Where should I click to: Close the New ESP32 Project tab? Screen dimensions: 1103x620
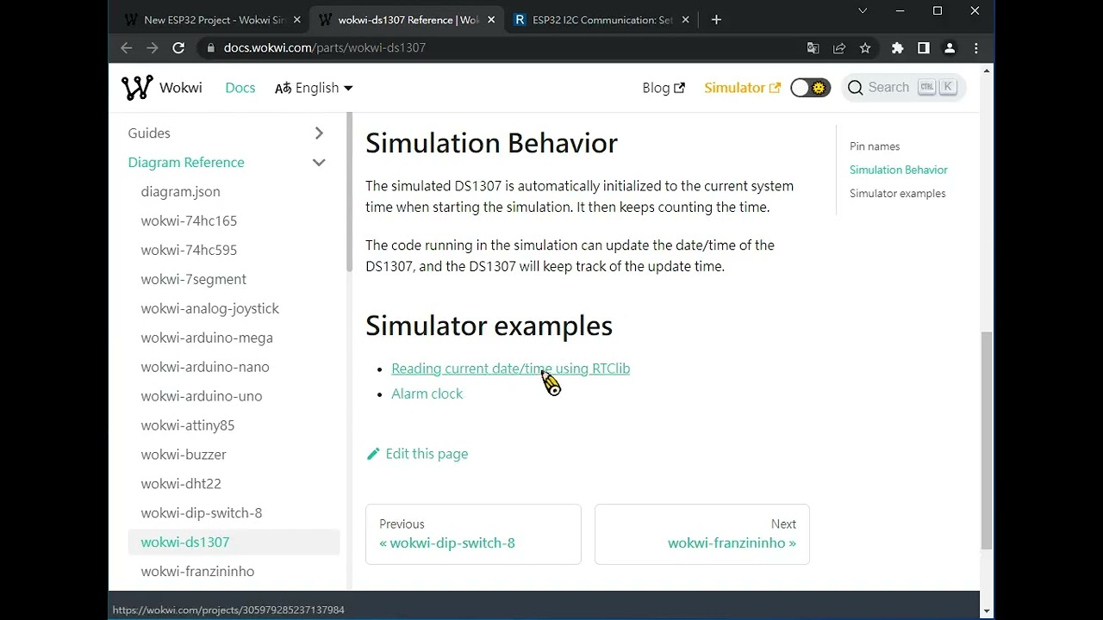(x=296, y=20)
